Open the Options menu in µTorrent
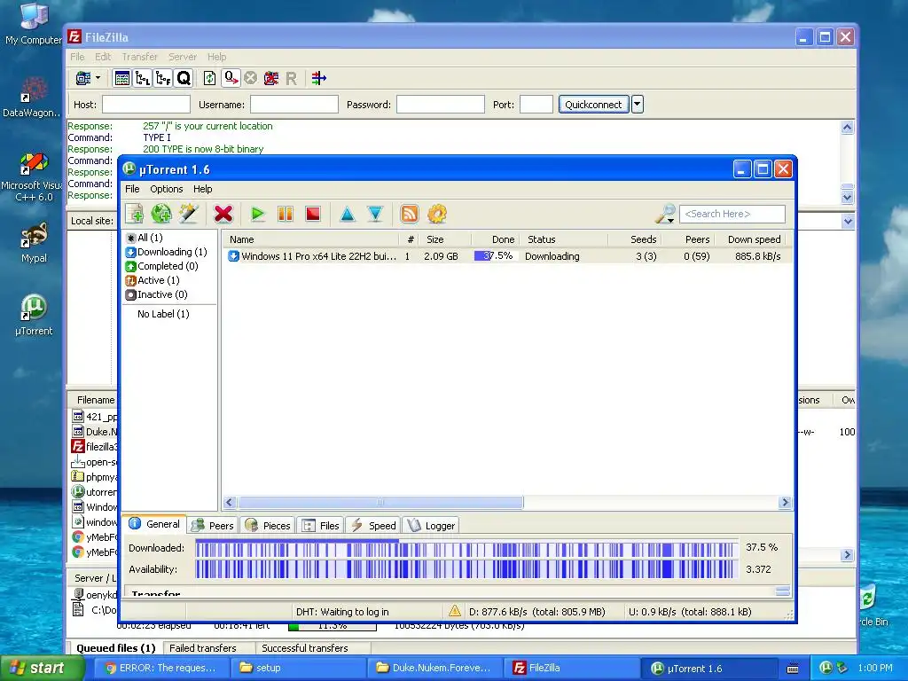This screenshot has height=681, width=908. click(x=166, y=189)
